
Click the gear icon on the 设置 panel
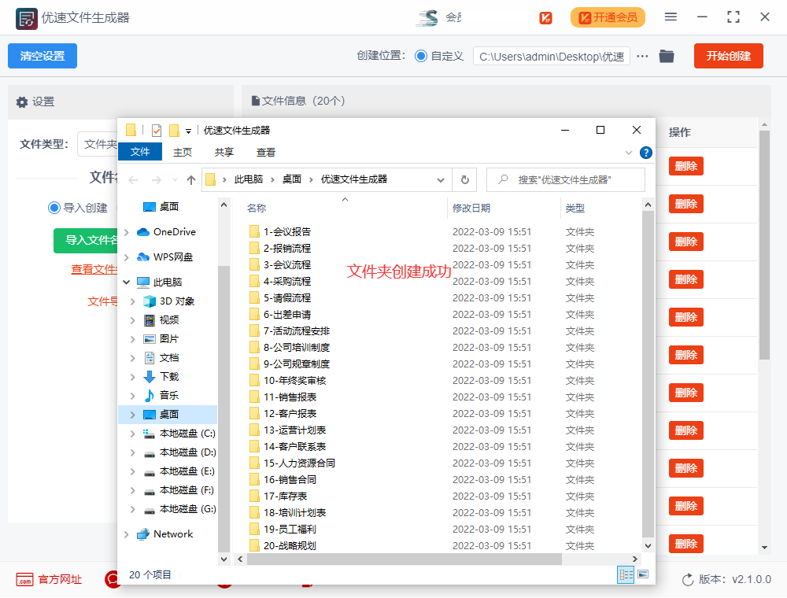22,104
